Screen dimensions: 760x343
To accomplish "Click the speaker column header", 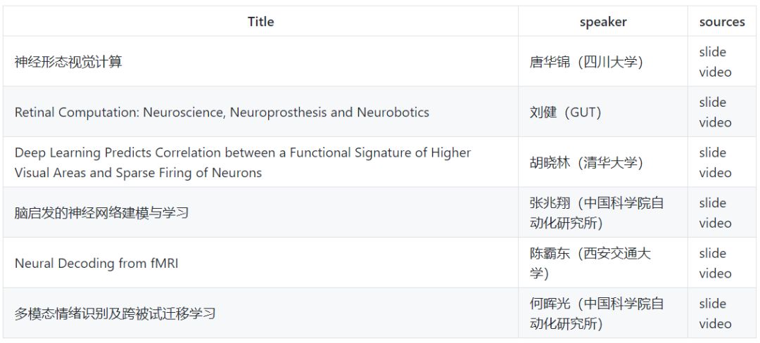I will pos(603,22).
